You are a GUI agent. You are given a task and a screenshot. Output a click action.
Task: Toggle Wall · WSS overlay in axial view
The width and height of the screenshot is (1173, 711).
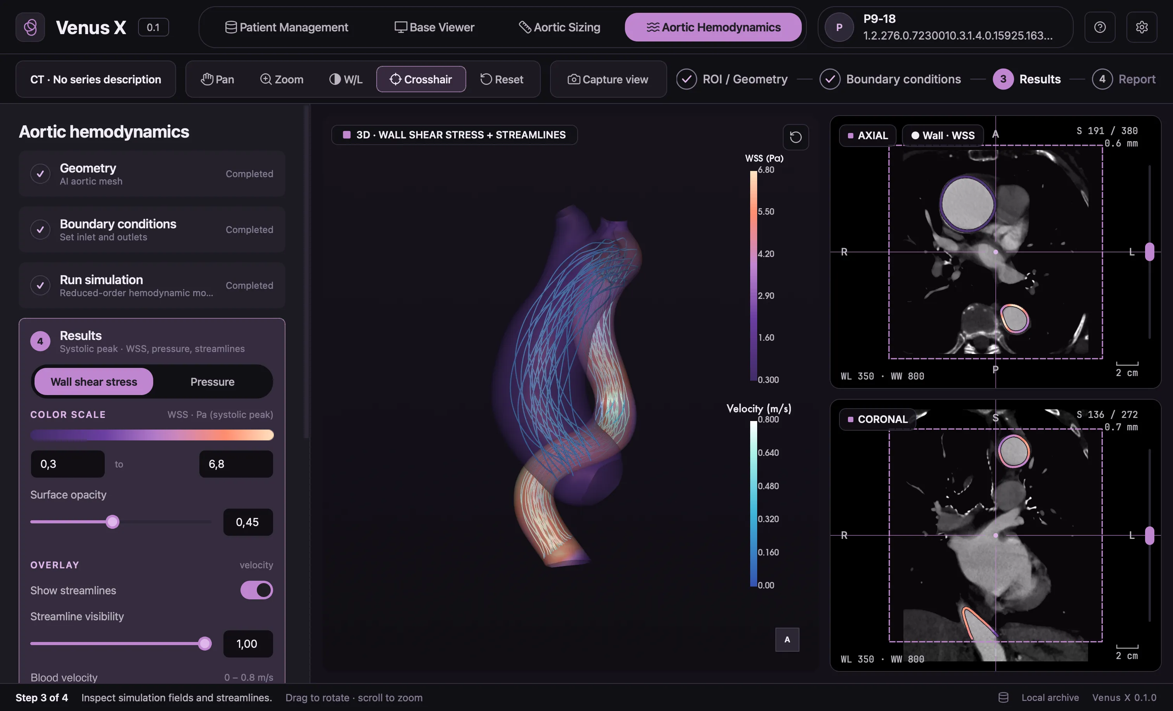pyautogui.click(x=943, y=135)
